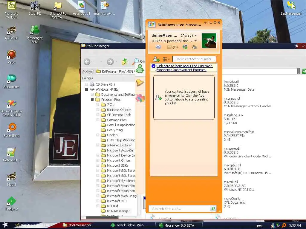Expand the Internet Explorer folder node
The width and height of the screenshot is (306, 229).
point(98,145)
